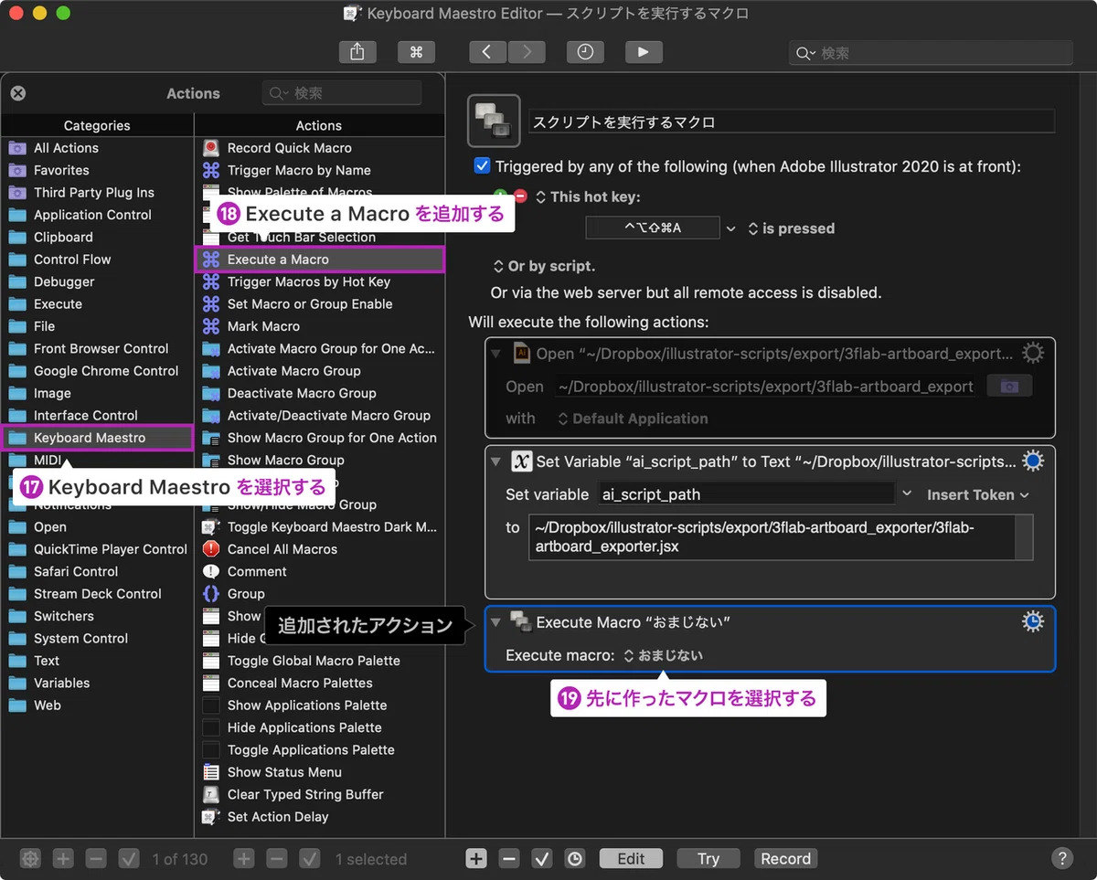Open the Control Flow category

point(98,260)
